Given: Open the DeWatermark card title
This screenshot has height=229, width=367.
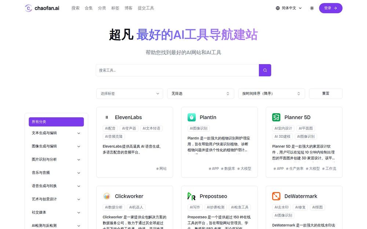Looking at the screenshot, I should [301, 196].
